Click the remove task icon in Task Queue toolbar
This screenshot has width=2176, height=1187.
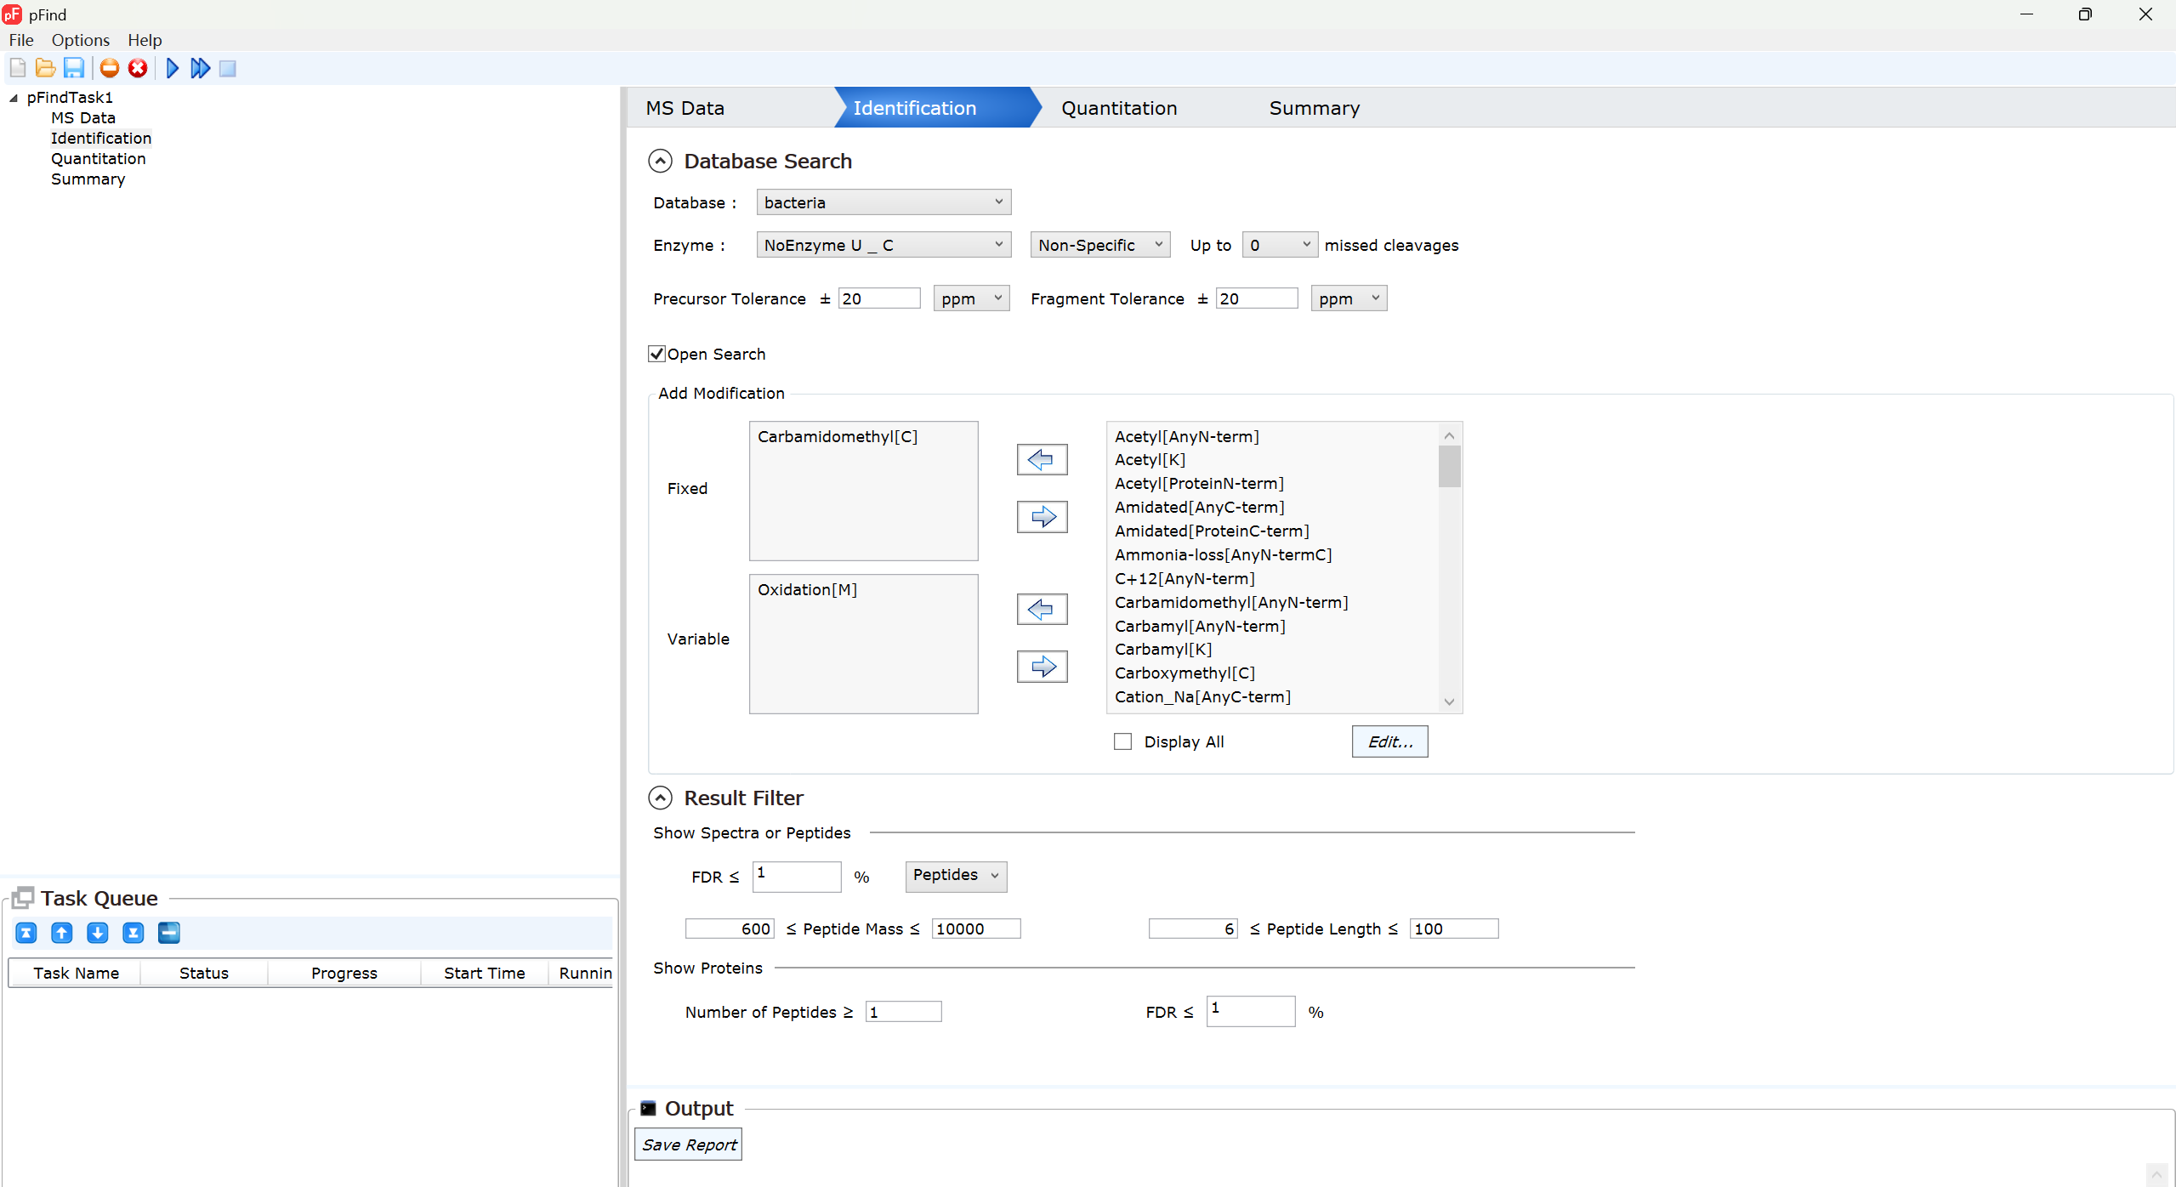[169, 933]
